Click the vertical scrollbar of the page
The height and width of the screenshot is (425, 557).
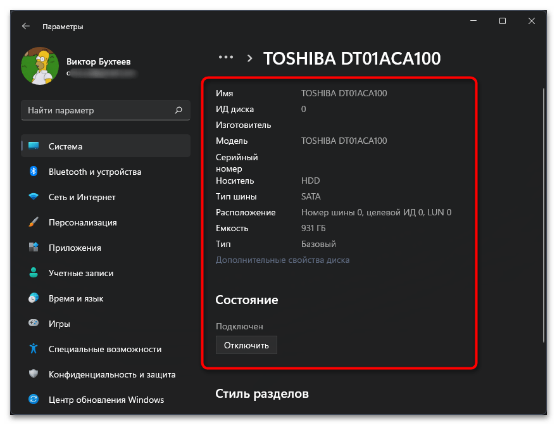(x=544, y=215)
